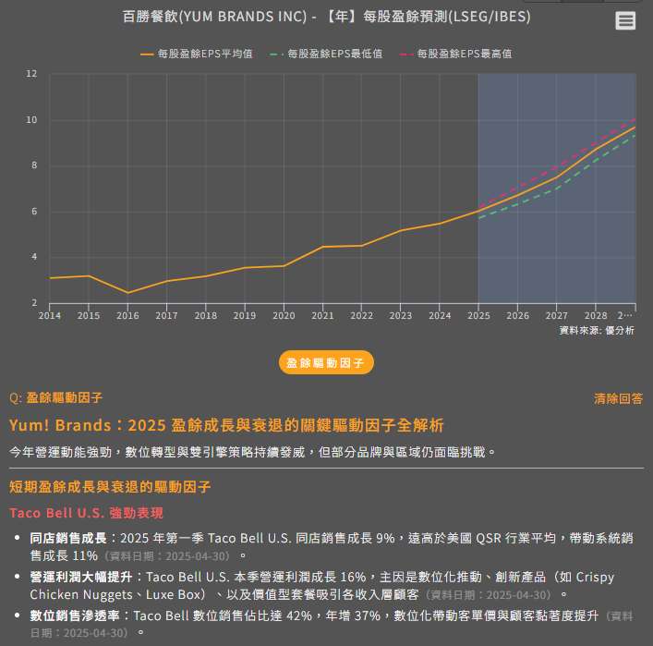Click the 2018 x-axis label
This screenshot has height=646, width=653.
tap(206, 315)
